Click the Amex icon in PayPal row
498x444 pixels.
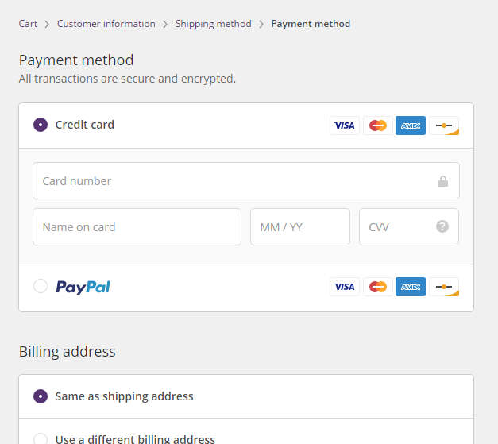[x=411, y=287]
